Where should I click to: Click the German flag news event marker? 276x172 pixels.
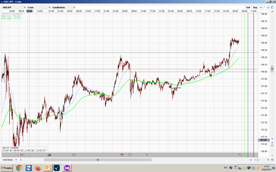[x=121, y=155]
